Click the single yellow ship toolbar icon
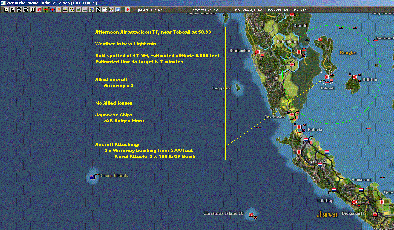Screen dimensions: 394x230 coord(65,10)
